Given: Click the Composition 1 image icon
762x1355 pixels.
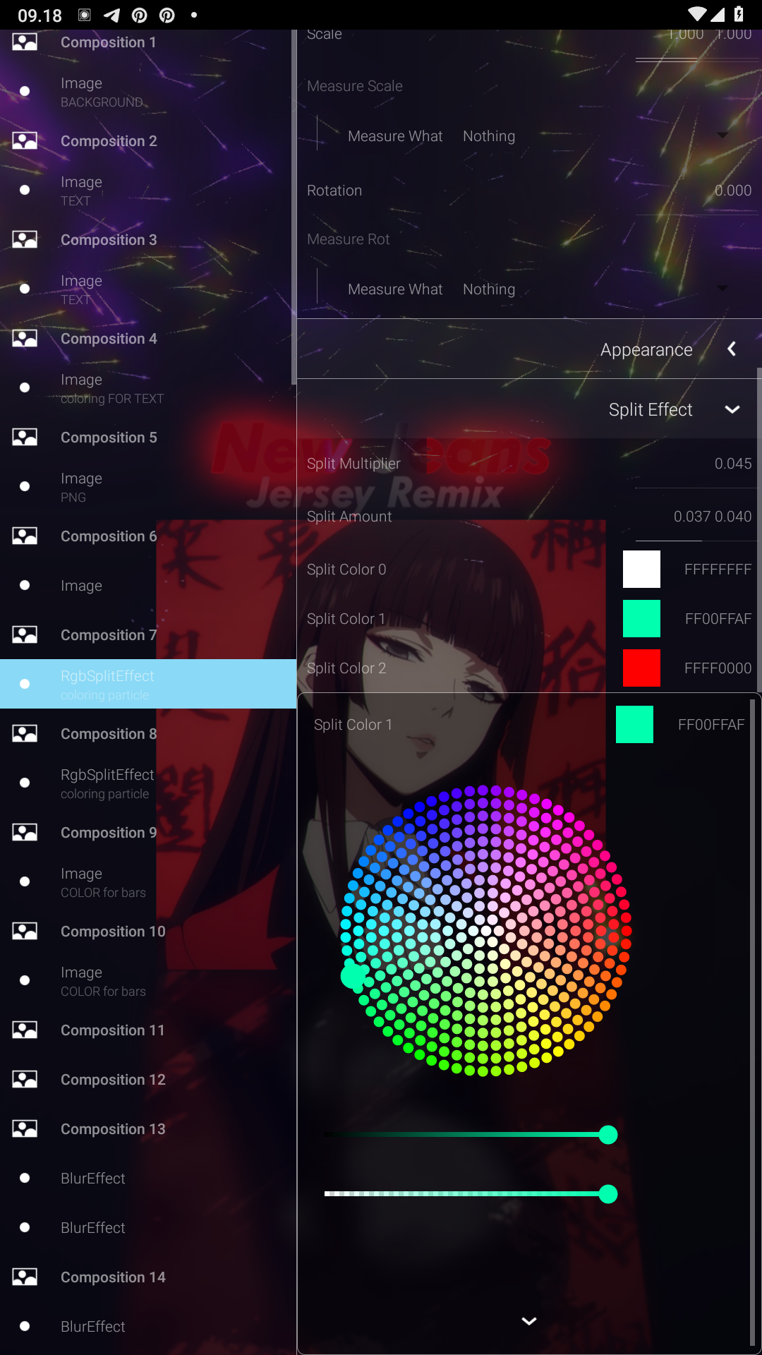Looking at the screenshot, I should click(x=25, y=42).
